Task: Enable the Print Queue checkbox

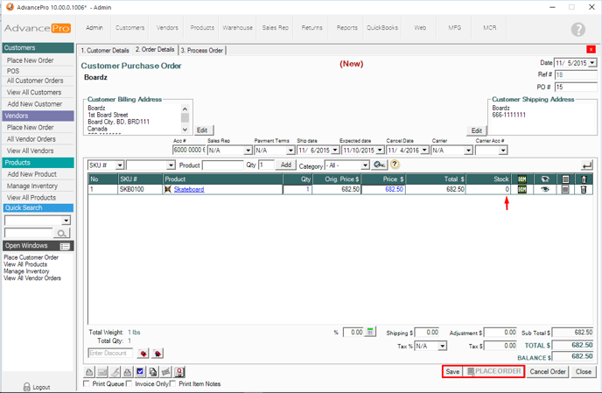Action: 86,383
